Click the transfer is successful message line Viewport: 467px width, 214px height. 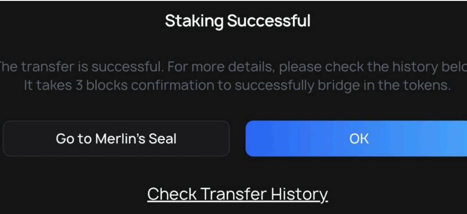(x=234, y=67)
